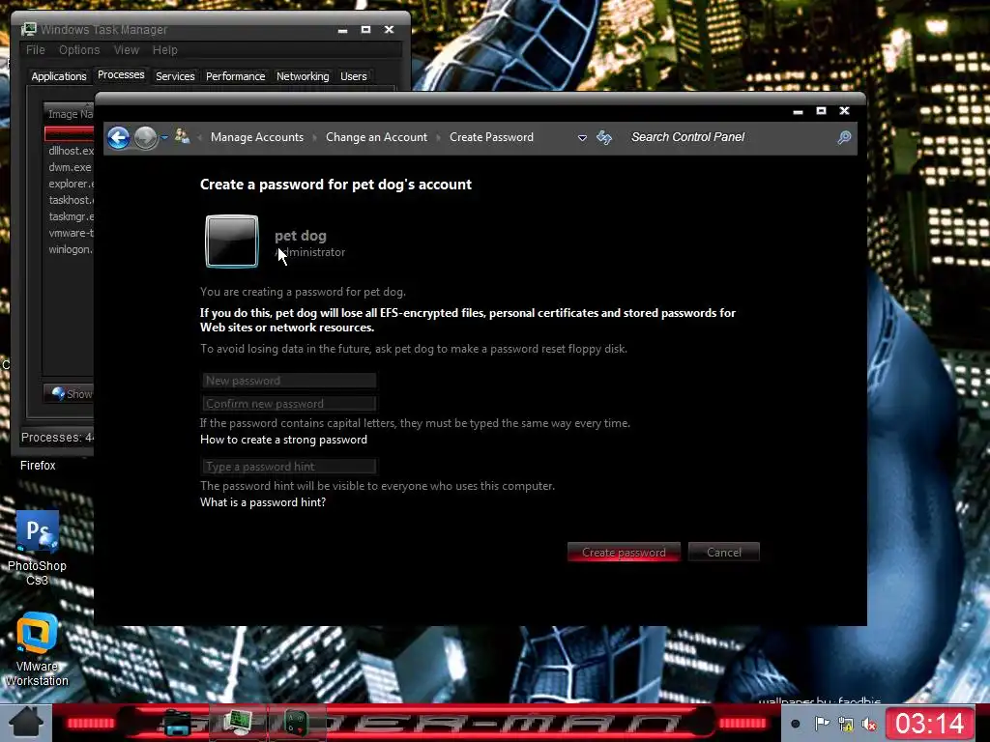Select explorer.exe process row
The height and width of the screenshot is (742, 990).
[70, 184]
